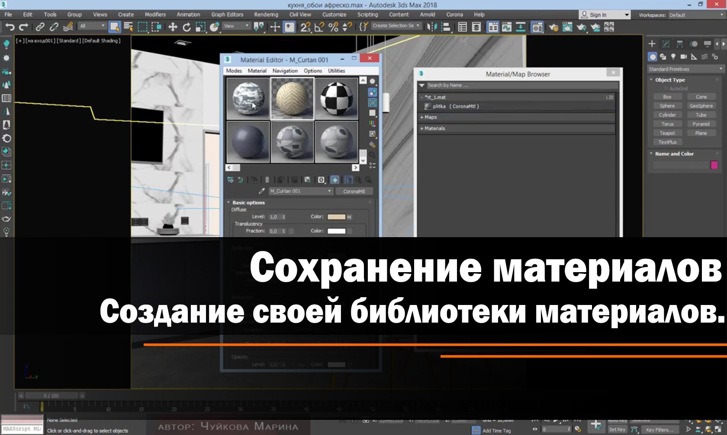Click the Select and Link icon
The image size is (727, 435).
(40, 26)
